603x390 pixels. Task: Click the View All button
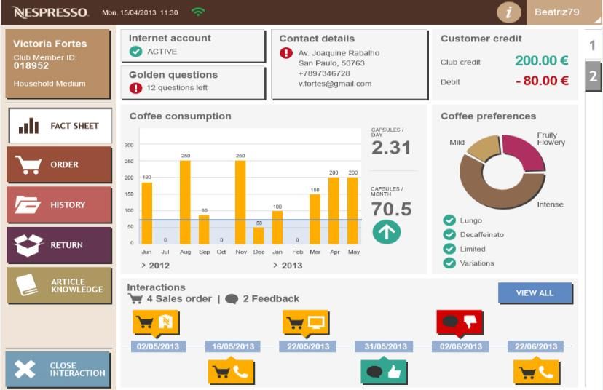point(535,293)
